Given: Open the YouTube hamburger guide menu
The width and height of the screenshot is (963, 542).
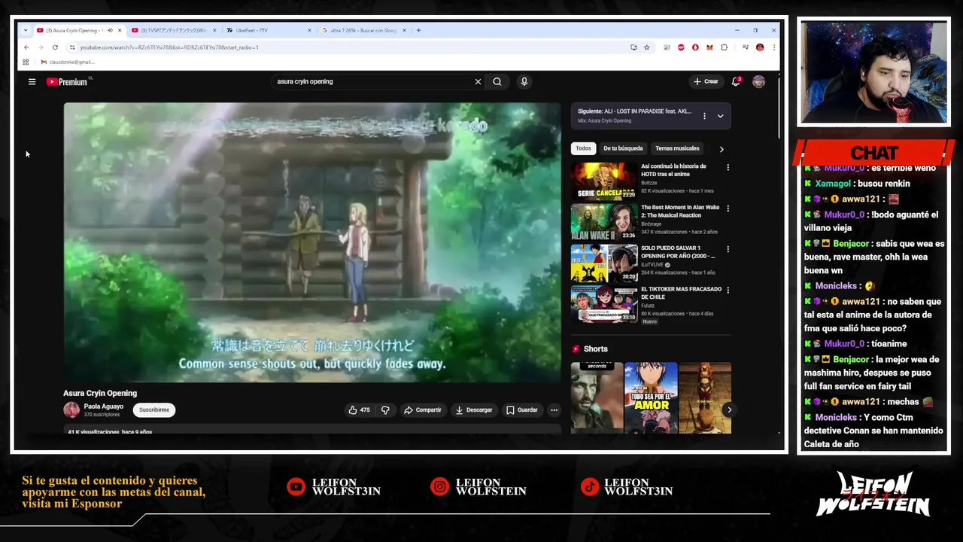Looking at the screenshot, I should 32,81.
